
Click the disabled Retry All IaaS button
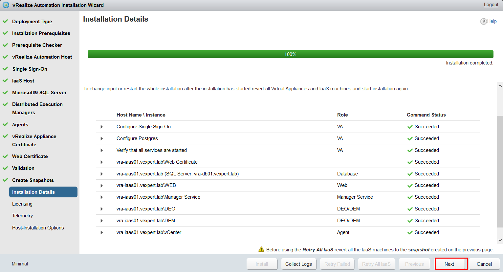point(376,264)
